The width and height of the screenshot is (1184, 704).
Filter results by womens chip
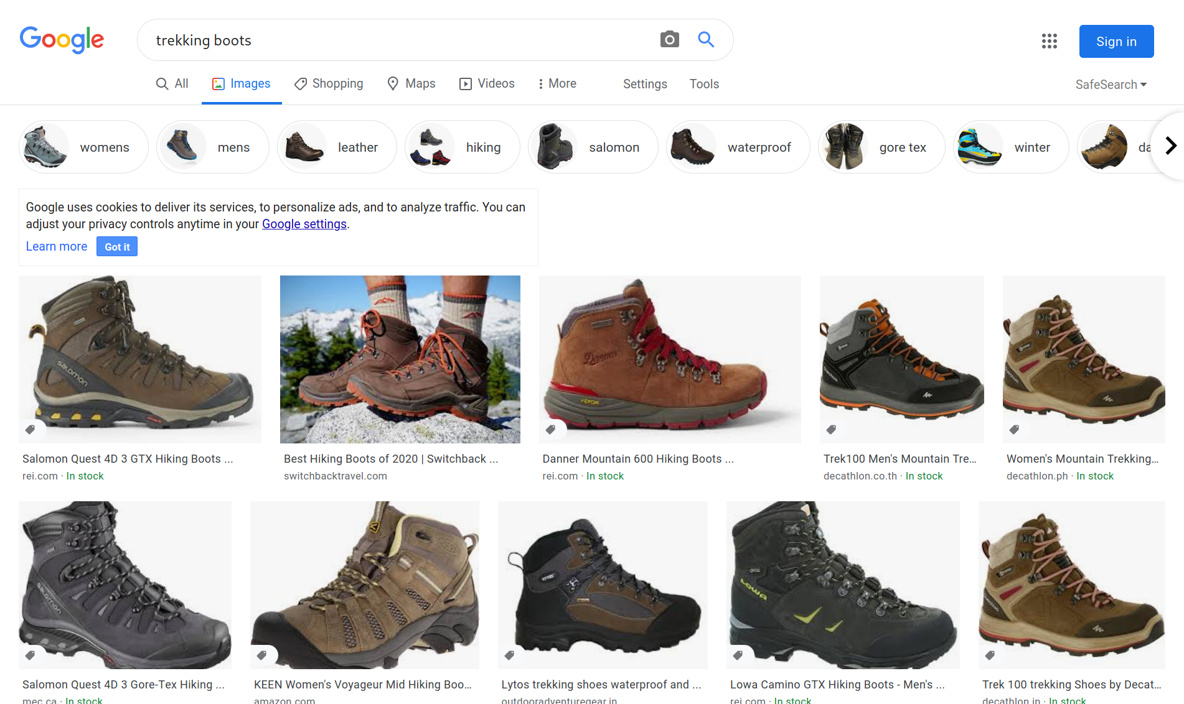click(83, 147)
